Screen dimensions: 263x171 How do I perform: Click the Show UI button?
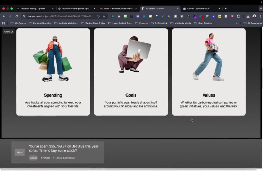point(9,32)
